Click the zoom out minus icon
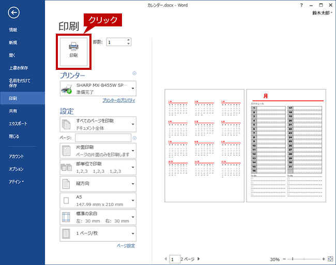 click(285, 259)
